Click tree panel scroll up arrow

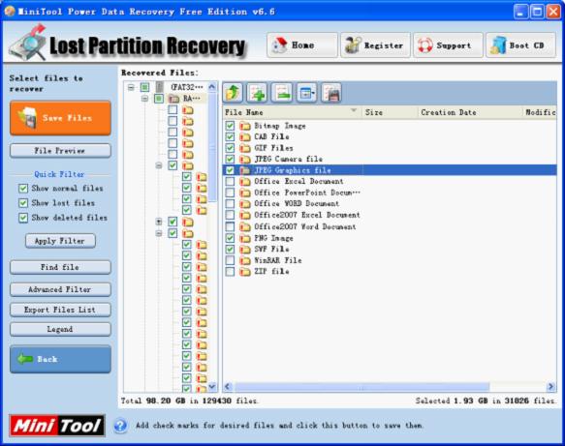(212, 87)
